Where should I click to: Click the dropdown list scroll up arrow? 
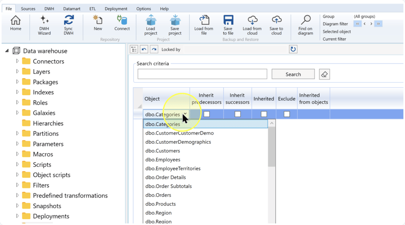click(x=272, y=124)
